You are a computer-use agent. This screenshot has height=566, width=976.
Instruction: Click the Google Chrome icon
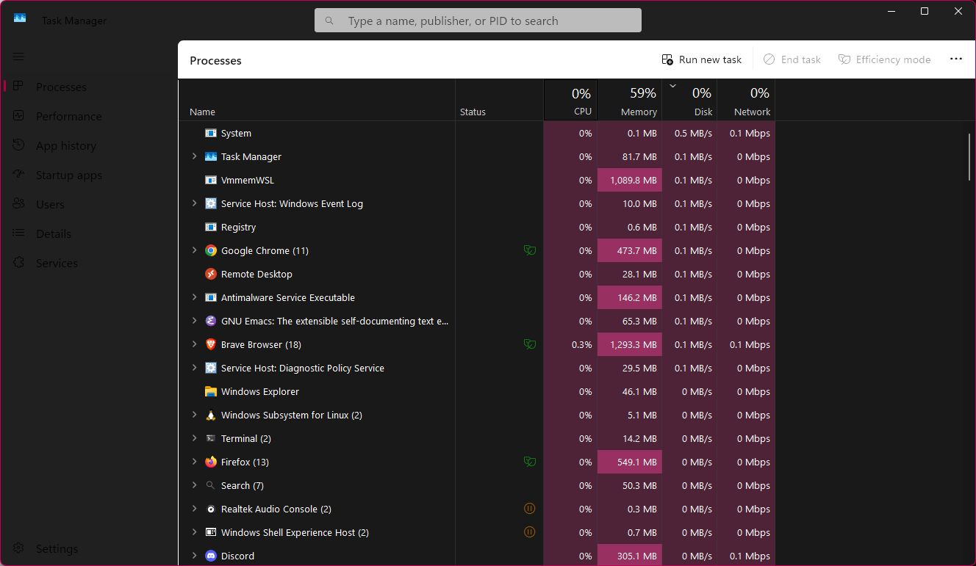(211, 250)
